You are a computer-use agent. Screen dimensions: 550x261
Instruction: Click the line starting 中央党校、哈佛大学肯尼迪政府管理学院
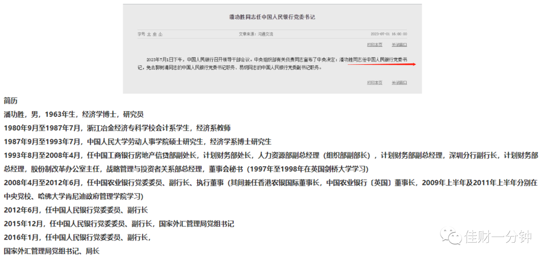74,197
